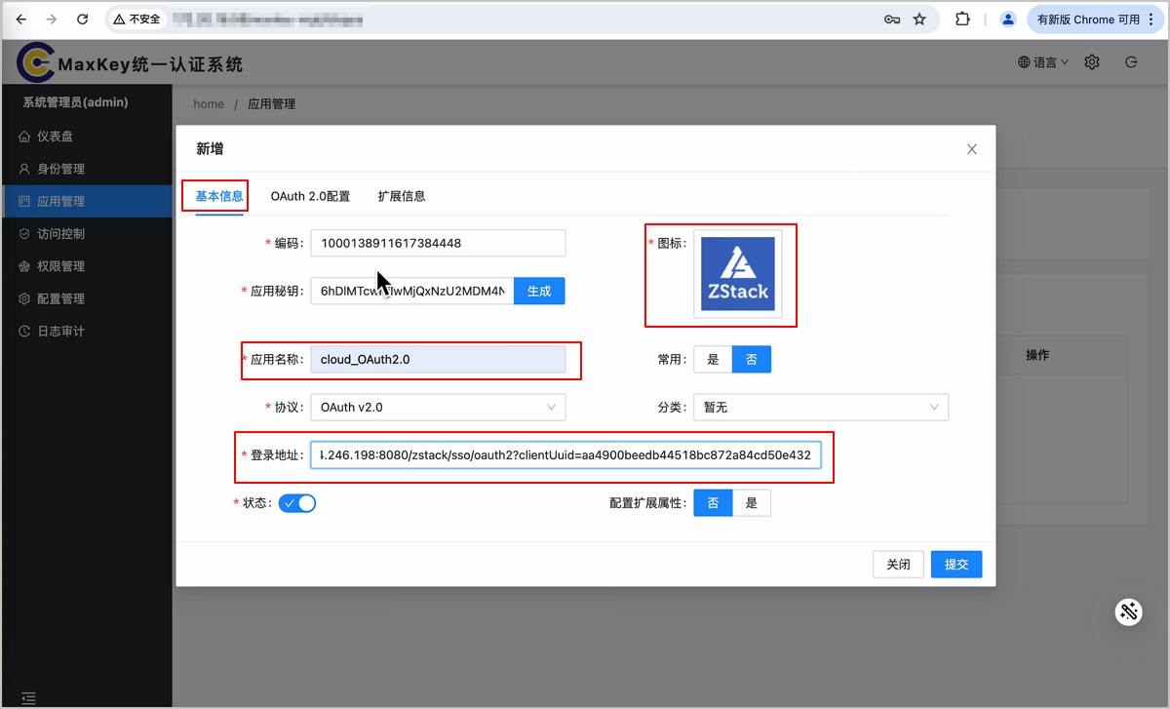The image size is (1170, 709).
Task: Select 否 for 常用
Action: pos(752,359)
